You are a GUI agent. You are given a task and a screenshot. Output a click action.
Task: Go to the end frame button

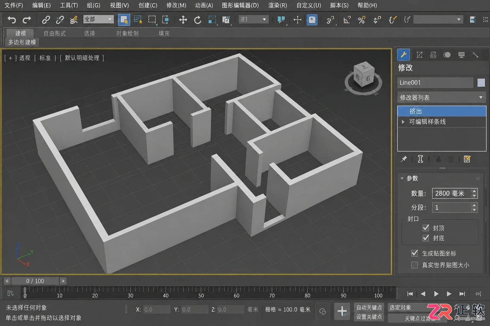(462, 294)
